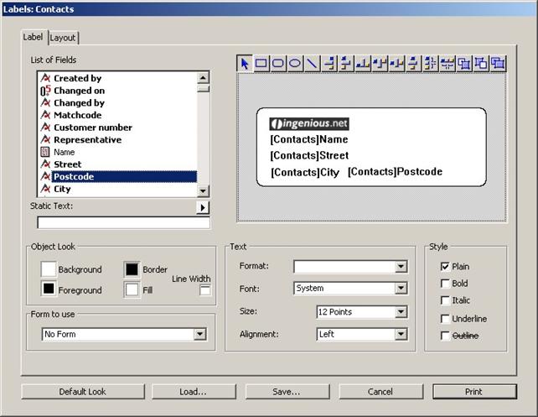Select the rounded rectangle tool
The width and height of the screenshot is (538, 417).
pyautogui.click(x=278, y=63)
